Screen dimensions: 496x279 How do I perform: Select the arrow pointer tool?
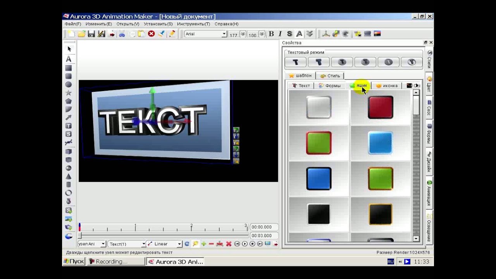click(x=69, y=49)
